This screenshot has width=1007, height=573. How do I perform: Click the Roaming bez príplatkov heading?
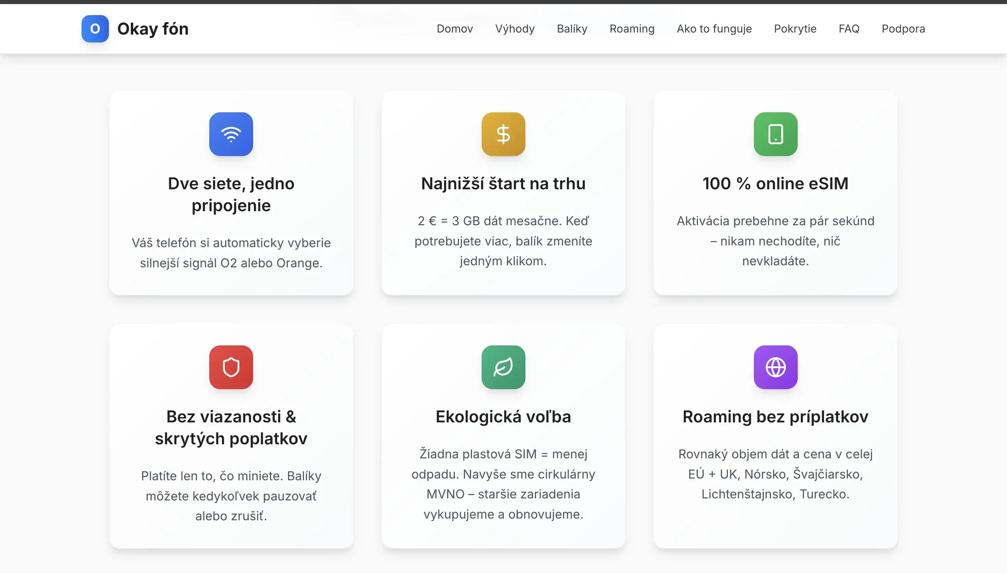pos(775,417)
